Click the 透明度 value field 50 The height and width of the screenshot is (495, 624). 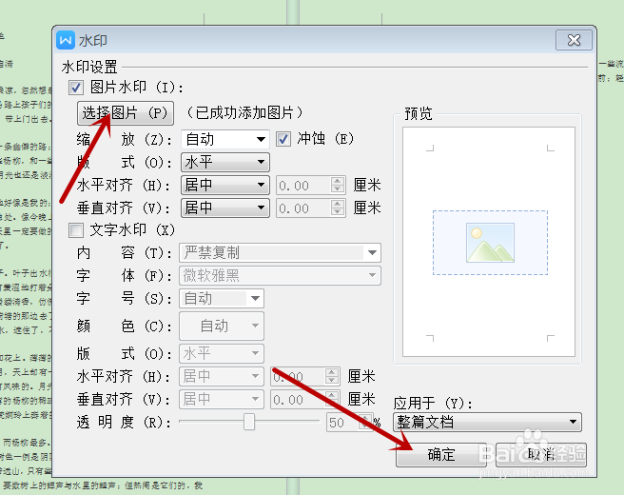[342, 422]
